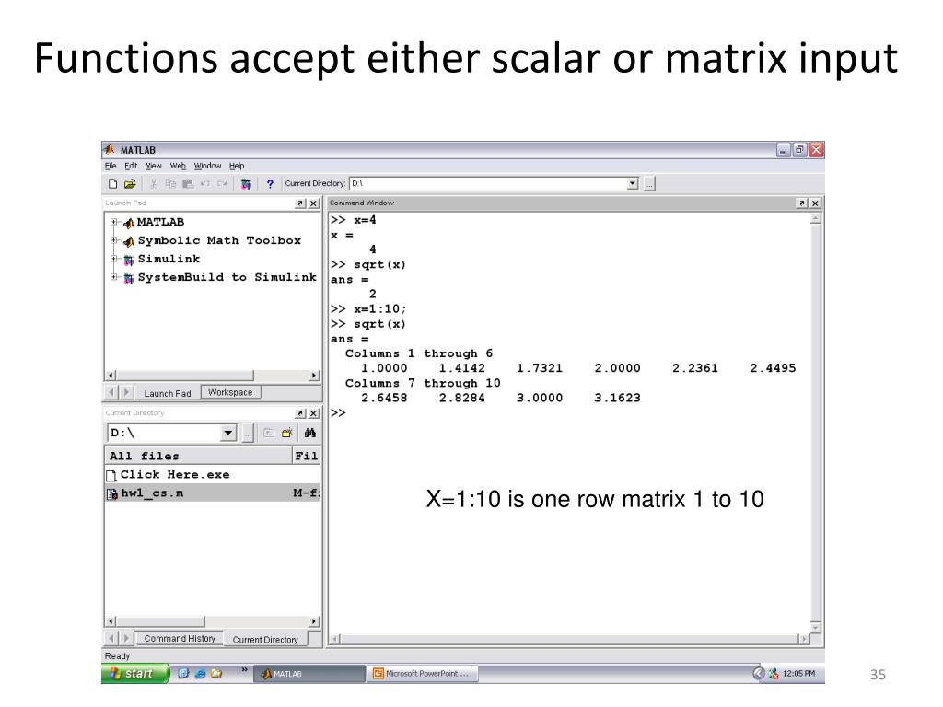Open the Edit menu
The width and height of the screenshot is (943, 707).
(x=131, y=166)
